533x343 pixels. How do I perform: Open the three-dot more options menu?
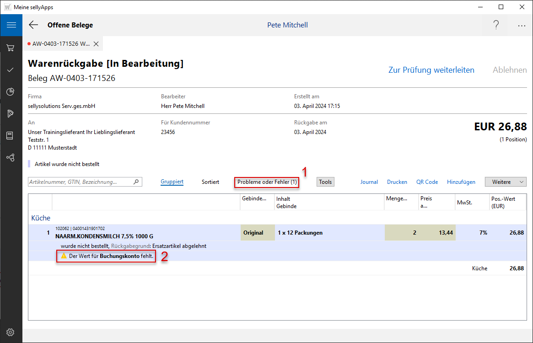pyautogui.click(x=522, y=26)
